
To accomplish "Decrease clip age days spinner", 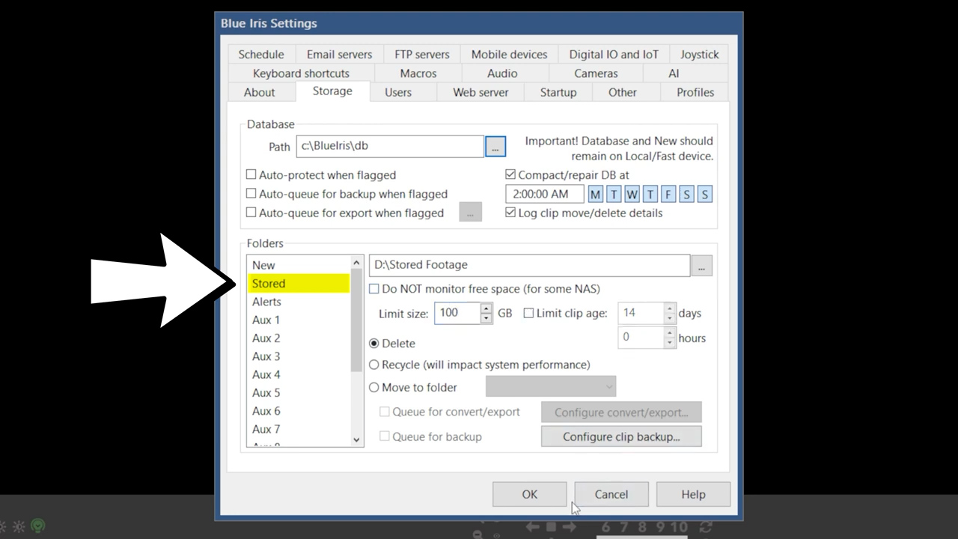I will (x=670, y=318).
